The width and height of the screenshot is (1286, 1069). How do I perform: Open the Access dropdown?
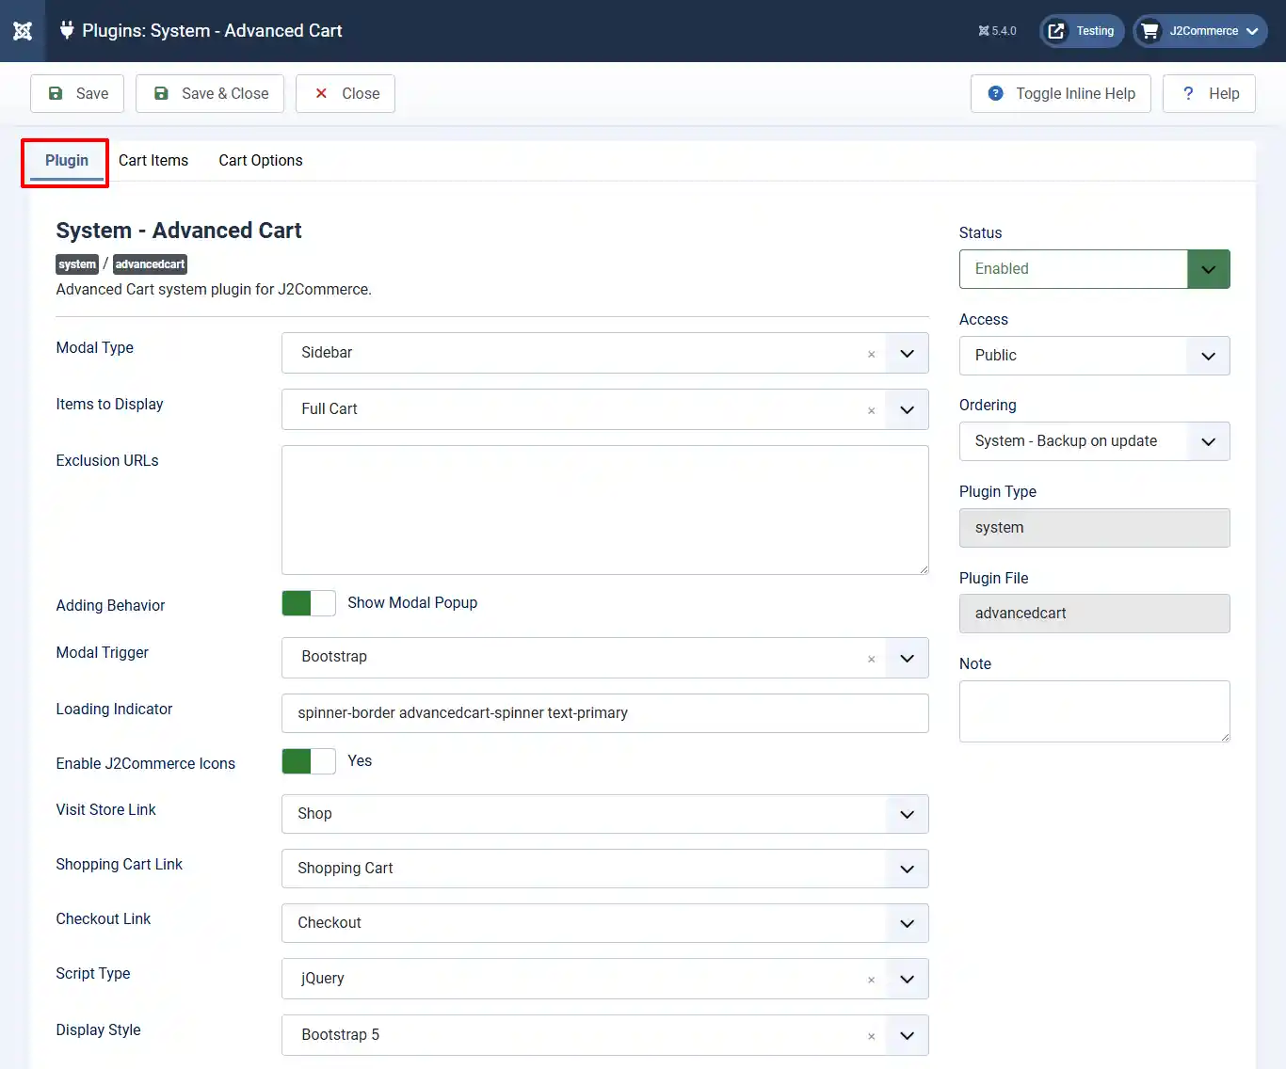click(1094, 356)
